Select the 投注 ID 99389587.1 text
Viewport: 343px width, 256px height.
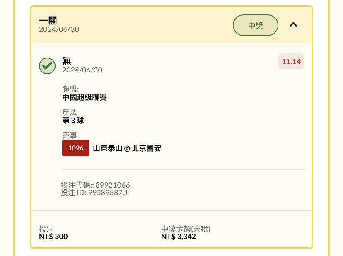tap(94, 193)
